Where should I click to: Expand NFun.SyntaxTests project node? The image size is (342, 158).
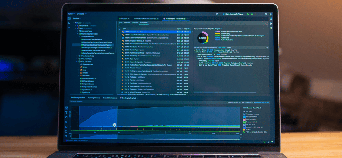77,56
